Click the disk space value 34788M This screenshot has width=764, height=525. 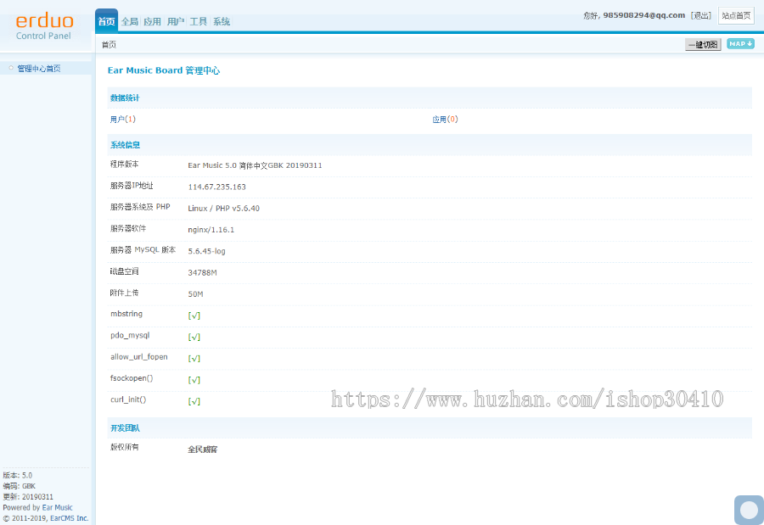tap(202, 273)
